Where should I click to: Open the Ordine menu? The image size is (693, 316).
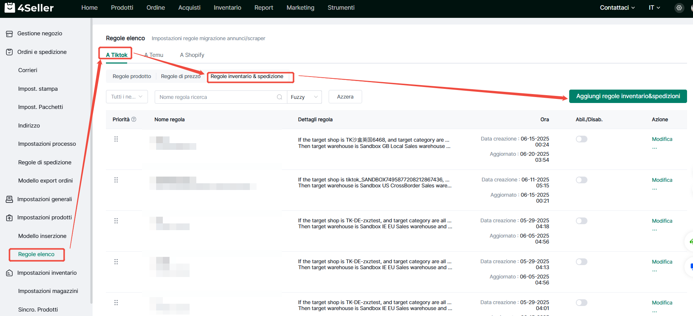pyautogui.click(x=156, y=7)
